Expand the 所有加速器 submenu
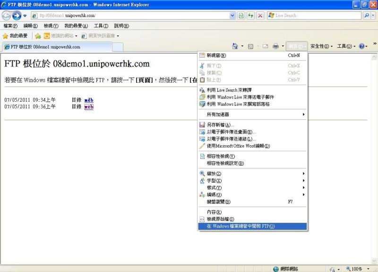The image size is (378, 272). point(252,114)
